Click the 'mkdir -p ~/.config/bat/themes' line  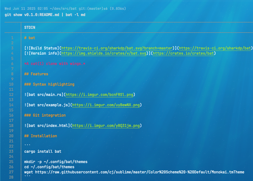click(x=56, y=162)
